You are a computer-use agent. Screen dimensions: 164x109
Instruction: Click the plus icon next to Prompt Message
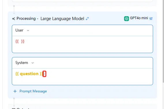(x=15, y=91)
